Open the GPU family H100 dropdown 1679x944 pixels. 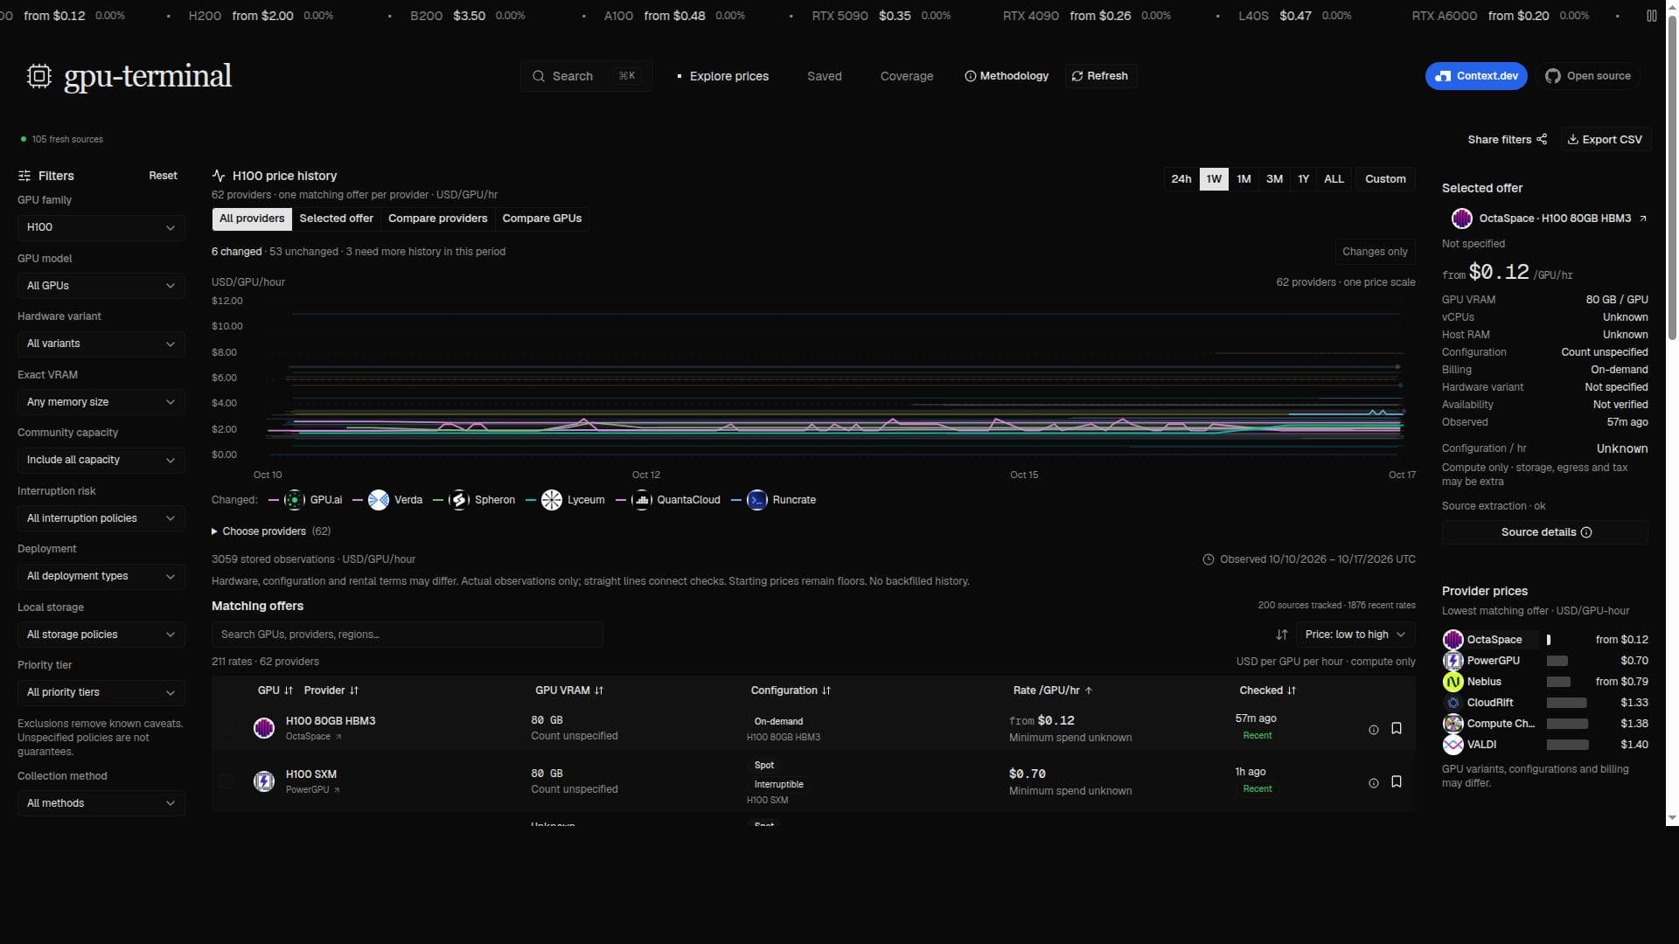tap(101, 227)
